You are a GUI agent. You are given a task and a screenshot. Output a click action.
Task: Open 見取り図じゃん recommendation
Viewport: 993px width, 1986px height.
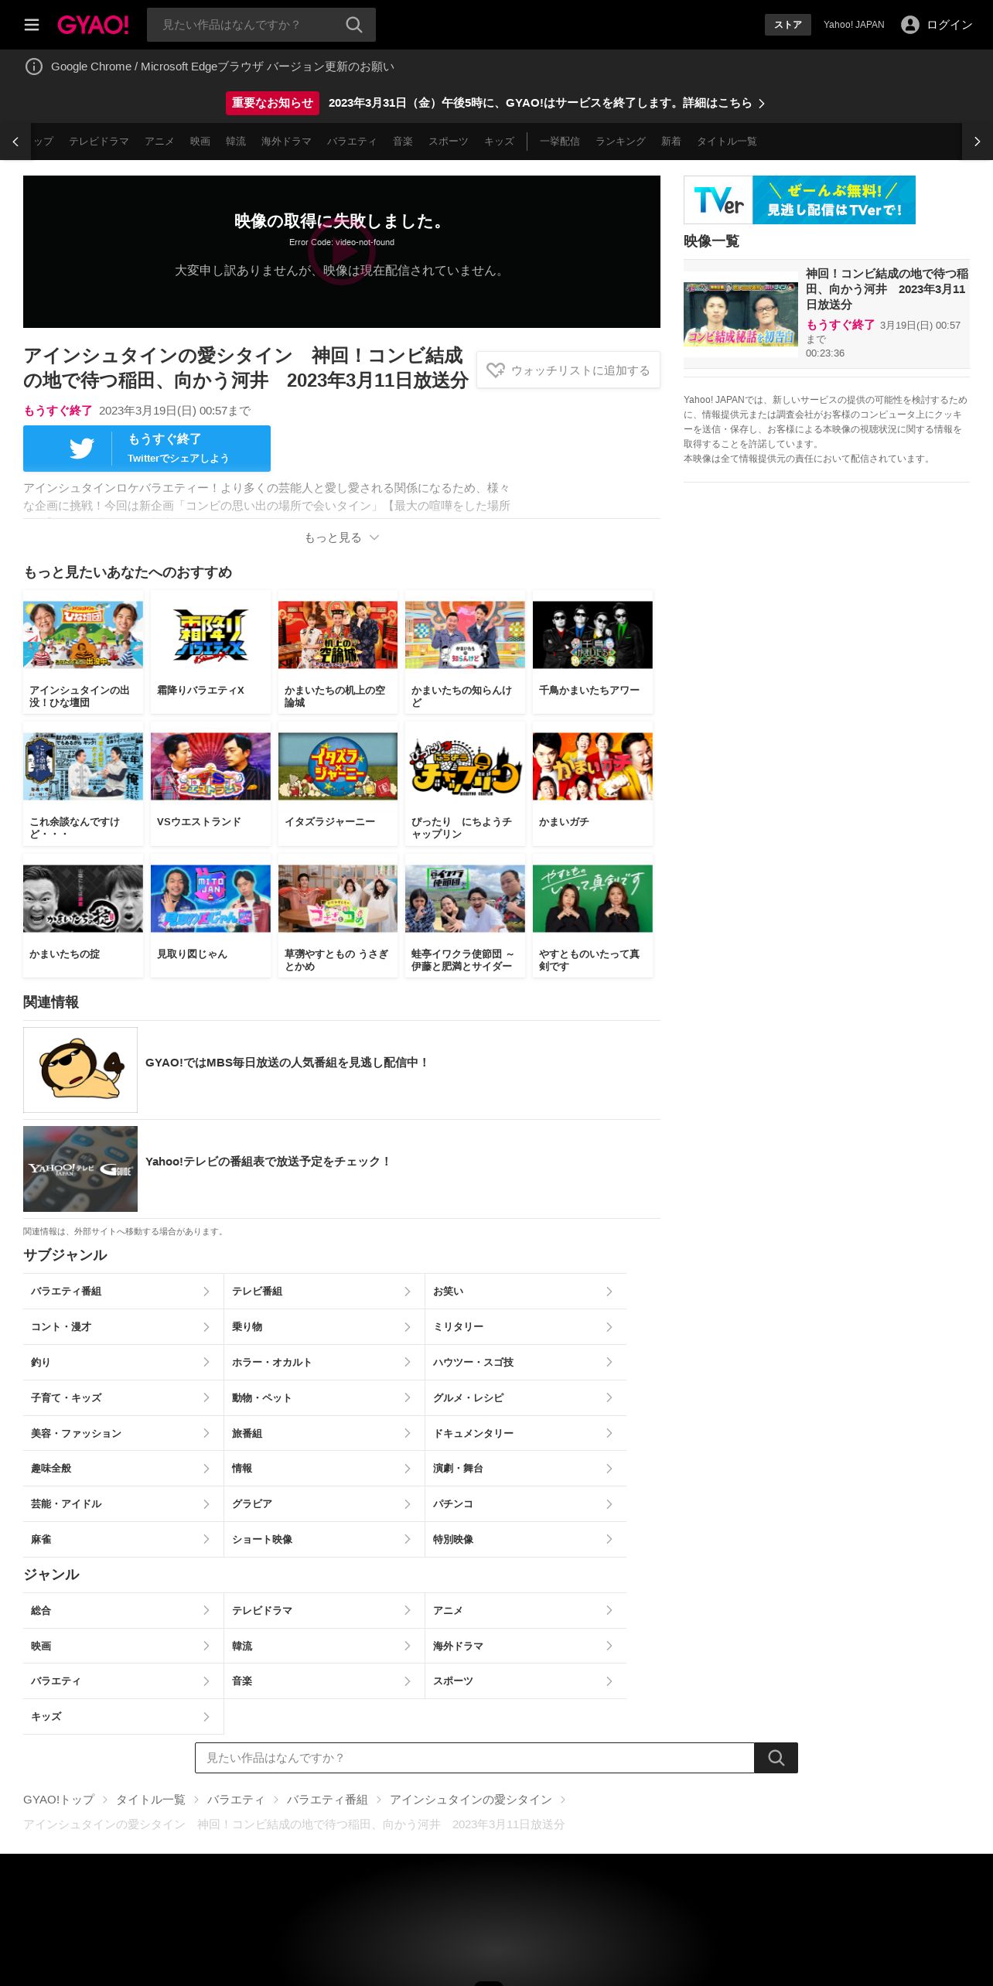210,916
